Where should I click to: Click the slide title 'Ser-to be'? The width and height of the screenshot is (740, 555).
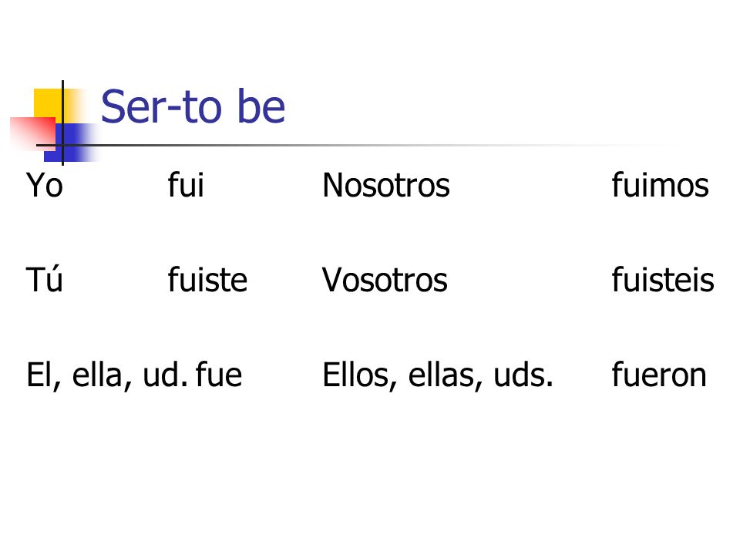click(x=193, y=106)
